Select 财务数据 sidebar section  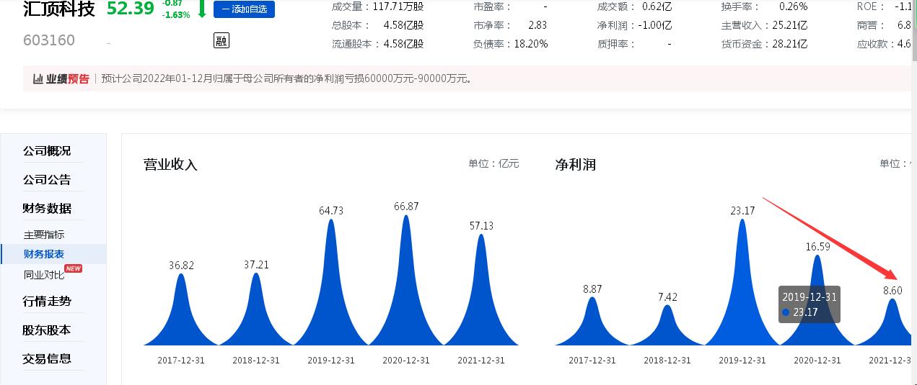point(47,209)
